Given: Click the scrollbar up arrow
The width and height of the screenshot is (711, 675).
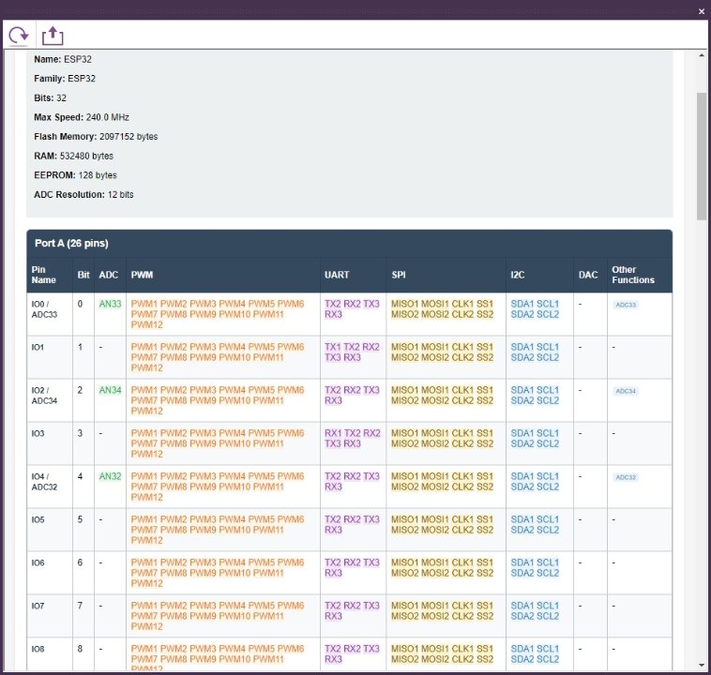Looking at the screenshot, I should tap(702, 56).
